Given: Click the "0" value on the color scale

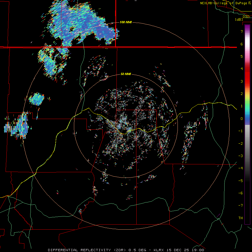Looking at the screenshot, I should tap(242, 119).
